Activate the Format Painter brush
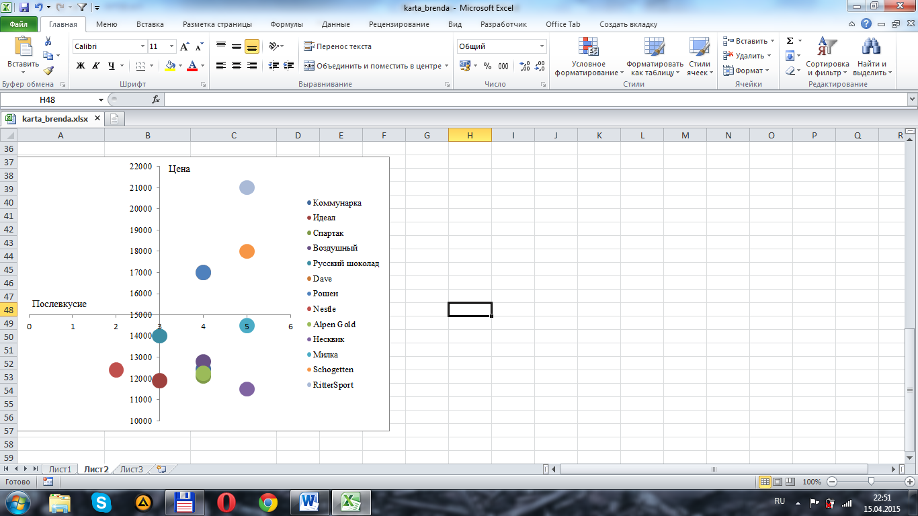The width and height of the screenshot is (918, 516). tap(48, 70)
